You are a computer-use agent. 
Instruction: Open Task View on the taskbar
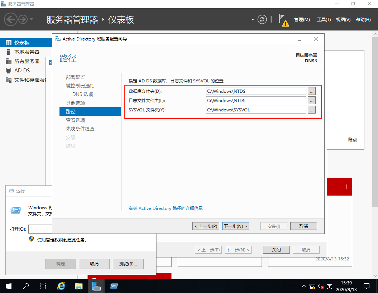[43, 286]
